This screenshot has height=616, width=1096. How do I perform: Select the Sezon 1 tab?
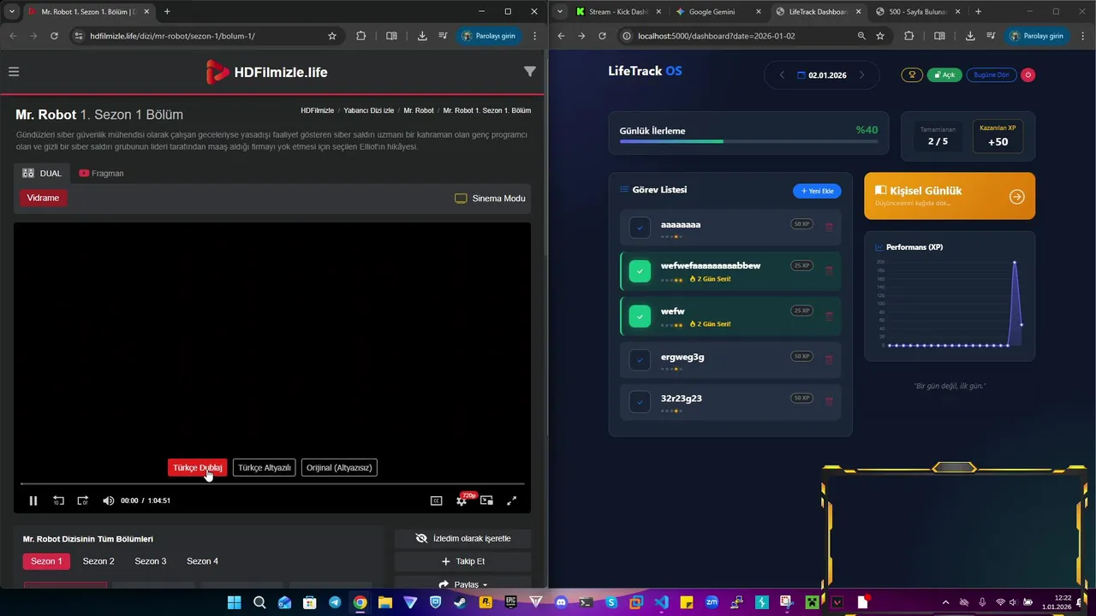pyautogui.click(x=46, y=561)
